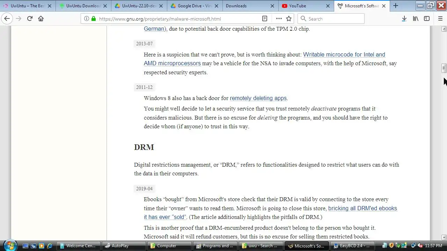The height and width of the screenshot is (251, 447).
Task: Open page actions three-dot menu
Action: (x=279, y=19)
